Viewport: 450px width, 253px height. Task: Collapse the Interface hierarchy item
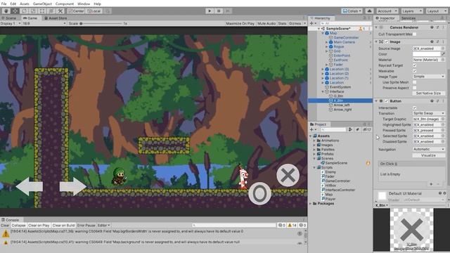click(x=323, y=91)
